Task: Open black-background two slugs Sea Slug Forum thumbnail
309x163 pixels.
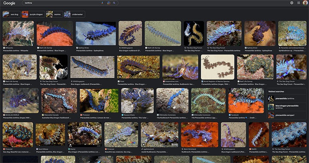Action: (x=194, y=34)
